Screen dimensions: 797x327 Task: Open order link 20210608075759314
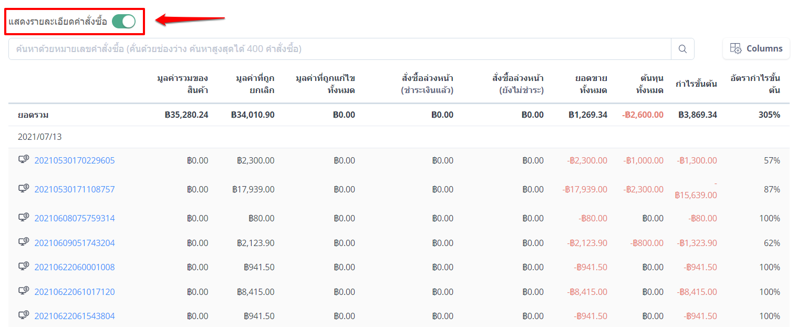tap(75, 218)
